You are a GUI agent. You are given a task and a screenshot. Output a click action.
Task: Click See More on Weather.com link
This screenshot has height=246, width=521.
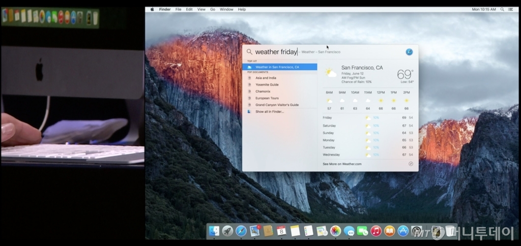coord(342,164)
